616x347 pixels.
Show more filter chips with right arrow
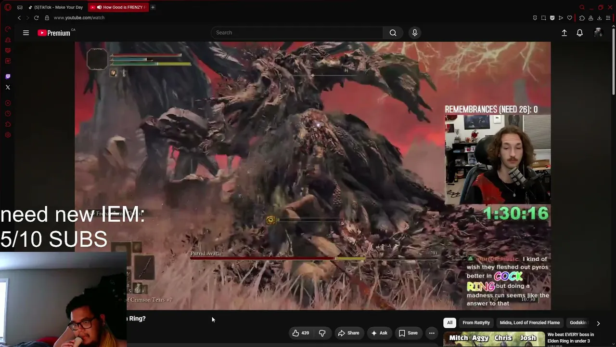click(598, 323)
